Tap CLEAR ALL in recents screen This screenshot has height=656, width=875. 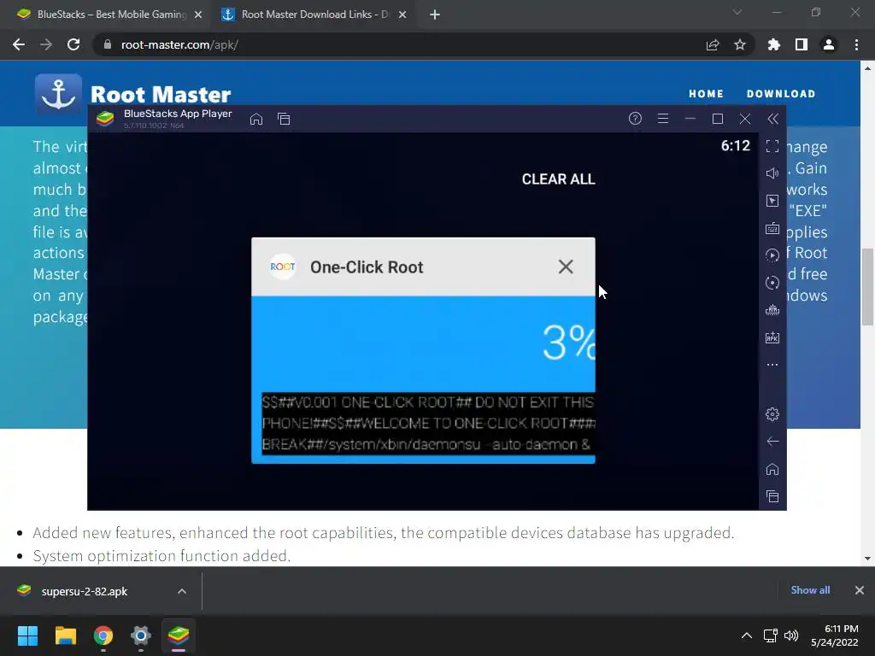pyautogui.click(x=559, y=179)
